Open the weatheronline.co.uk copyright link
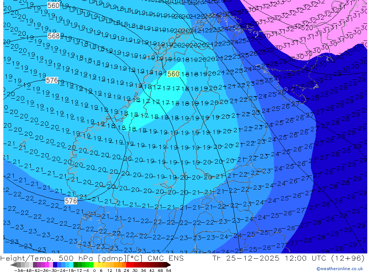 coord(339,269)
